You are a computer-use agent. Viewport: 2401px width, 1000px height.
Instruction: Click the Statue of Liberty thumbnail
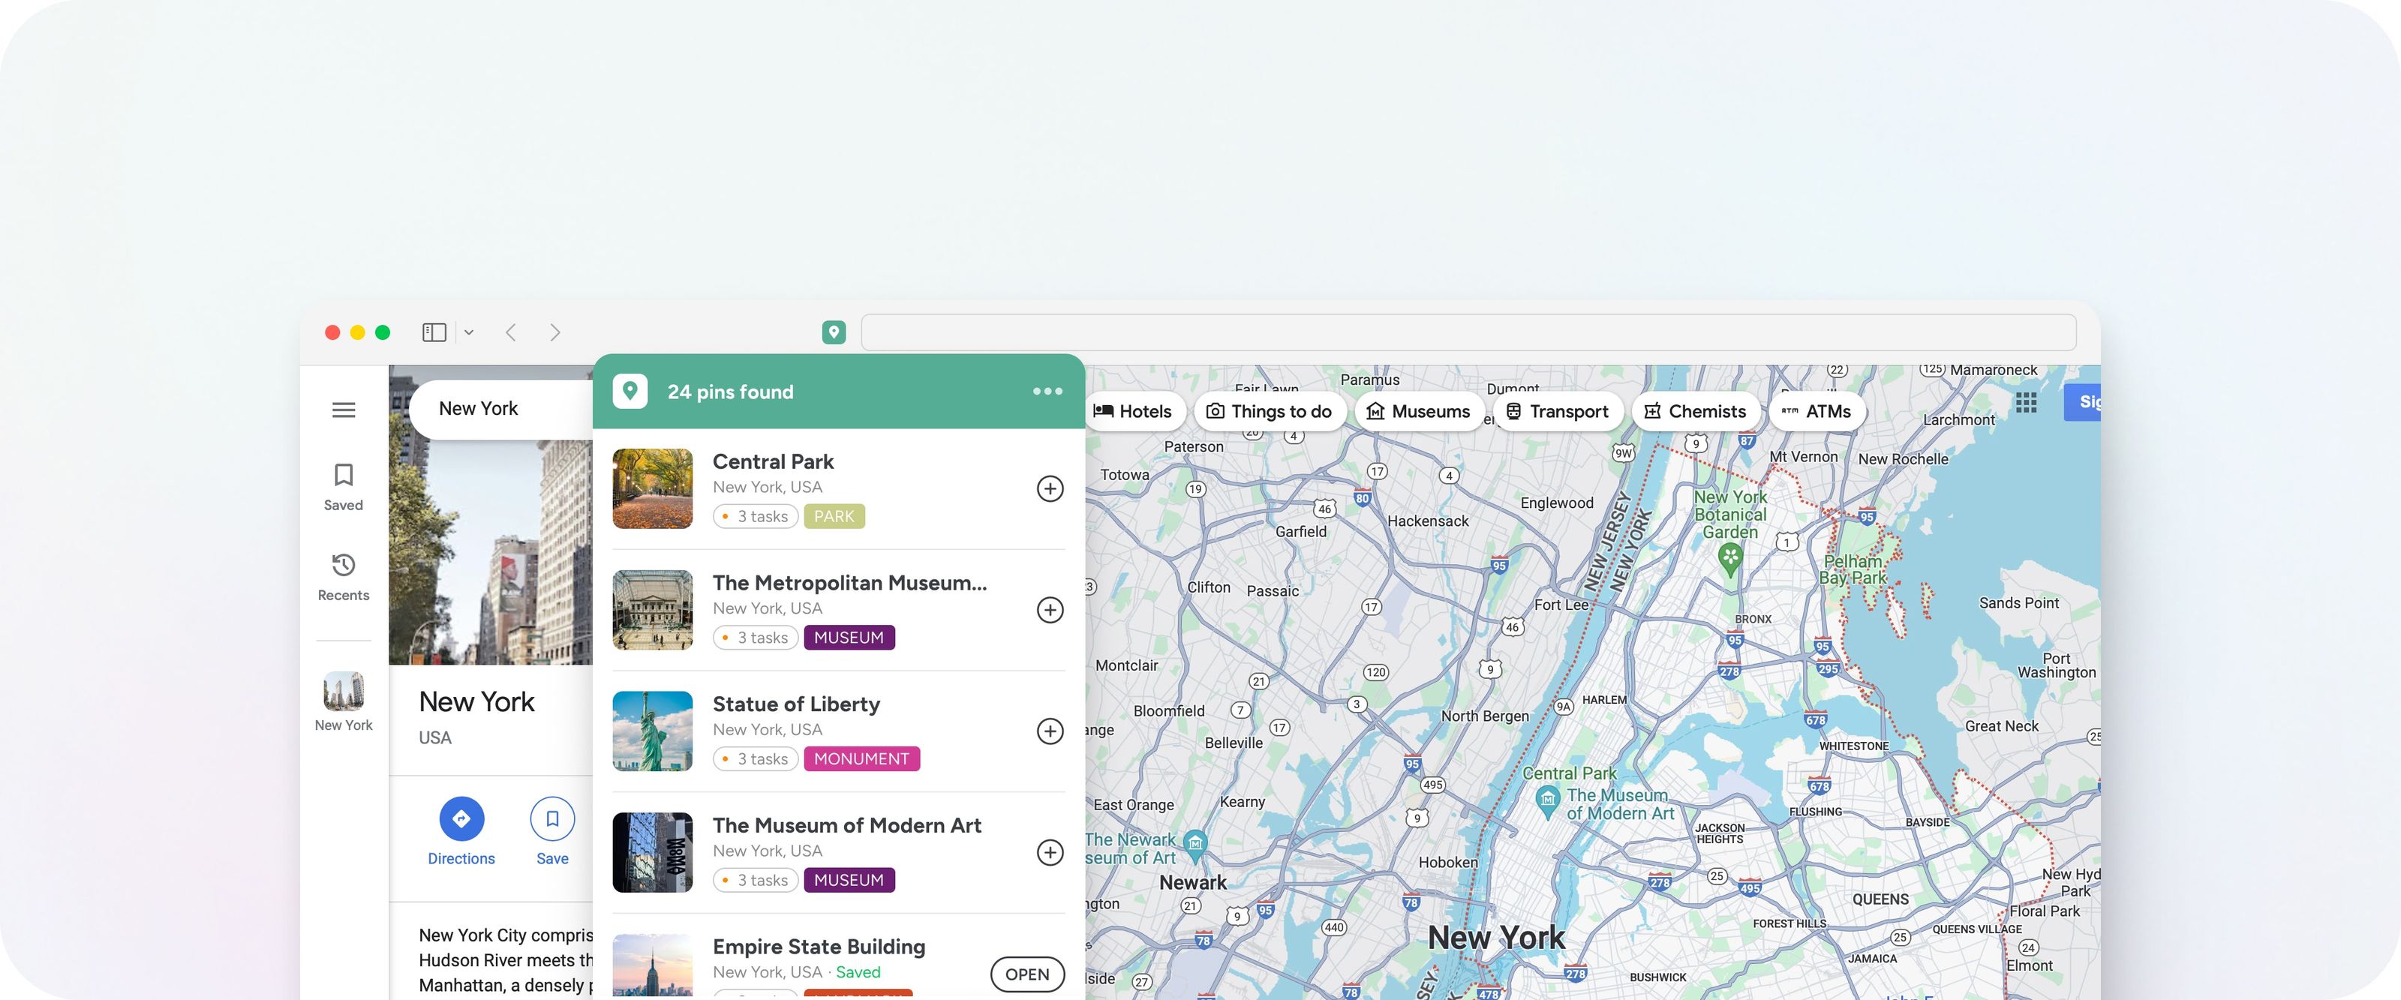tap(653, 731)
